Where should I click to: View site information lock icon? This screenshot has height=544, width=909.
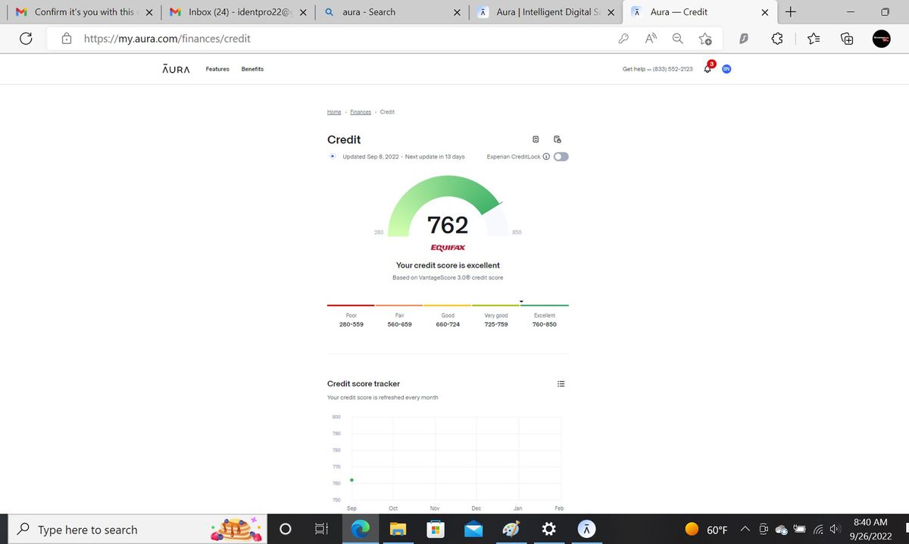pyautogui.click(x=67, y=39)
